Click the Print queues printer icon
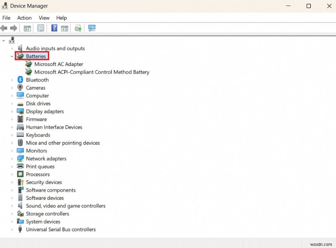The height and width of the screenshot is (248, 336). (20, 166)
